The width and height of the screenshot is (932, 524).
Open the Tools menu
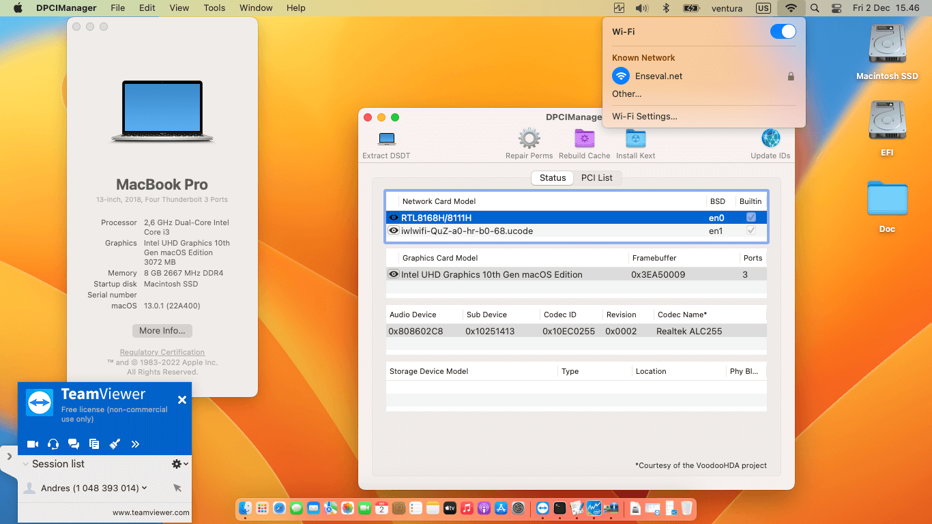(214, 8)
